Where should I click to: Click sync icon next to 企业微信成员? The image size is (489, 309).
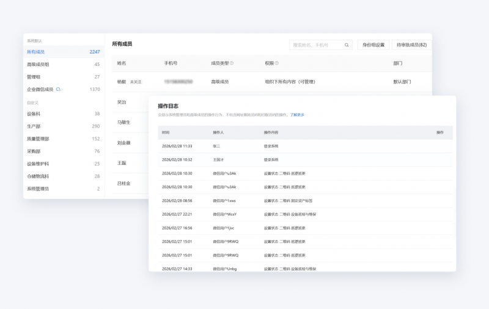(59, 89)
